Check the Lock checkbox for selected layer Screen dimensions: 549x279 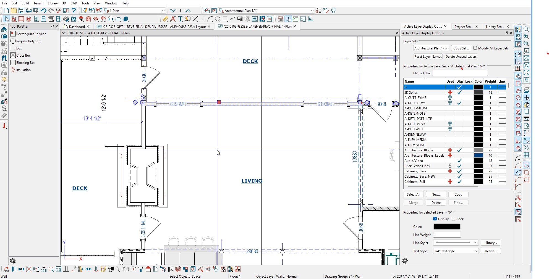453,219
